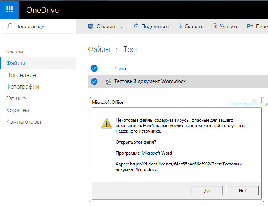Click the "OneDrive" sidebar heading

tap(15, 52)
